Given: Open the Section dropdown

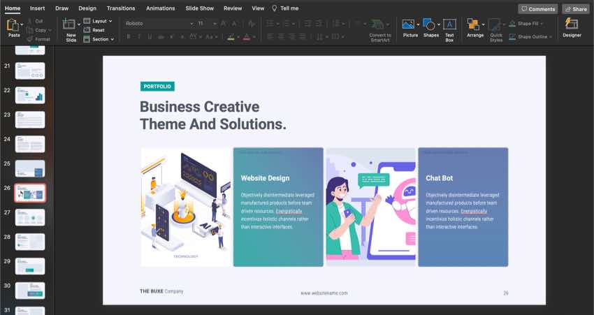Looking at the screenshot, I should click(99, 39).
